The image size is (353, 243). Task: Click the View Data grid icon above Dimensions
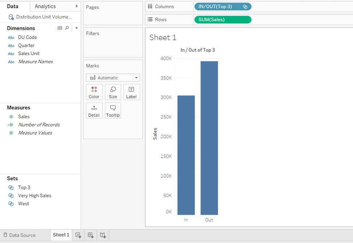pyautogui.click(x=60, y=28)
